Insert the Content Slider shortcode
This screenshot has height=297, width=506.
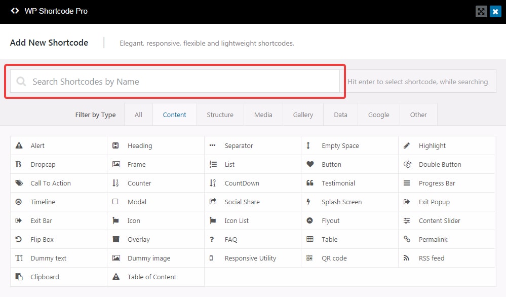coord(447,220)
